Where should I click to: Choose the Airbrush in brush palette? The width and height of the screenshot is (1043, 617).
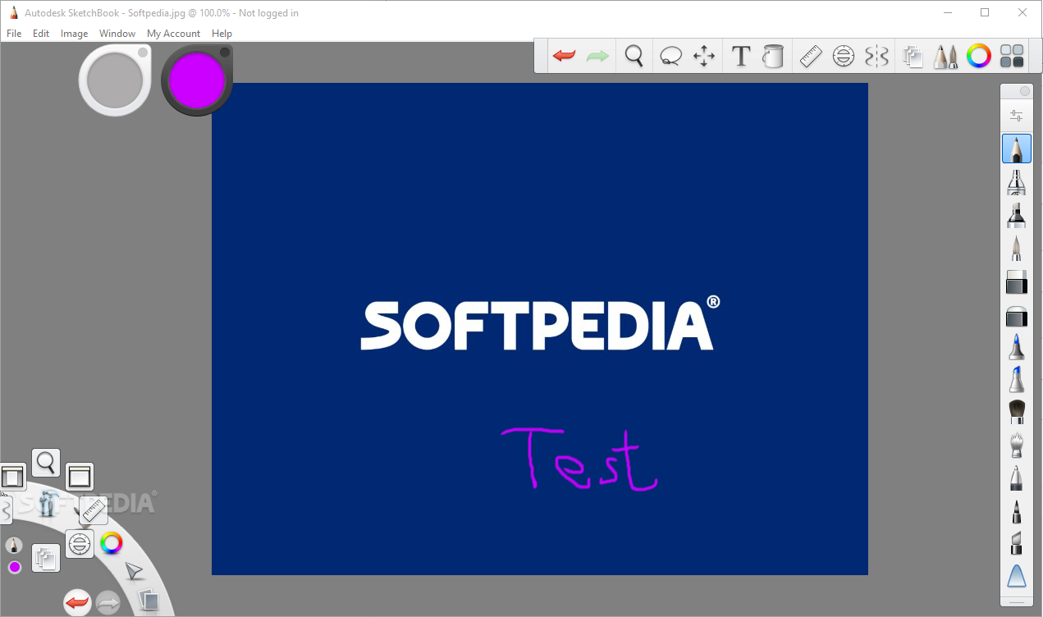point(1017,182)
